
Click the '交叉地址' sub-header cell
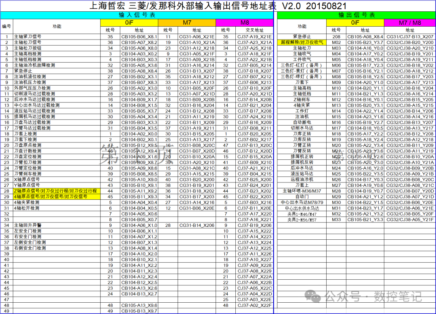[254, 30]
